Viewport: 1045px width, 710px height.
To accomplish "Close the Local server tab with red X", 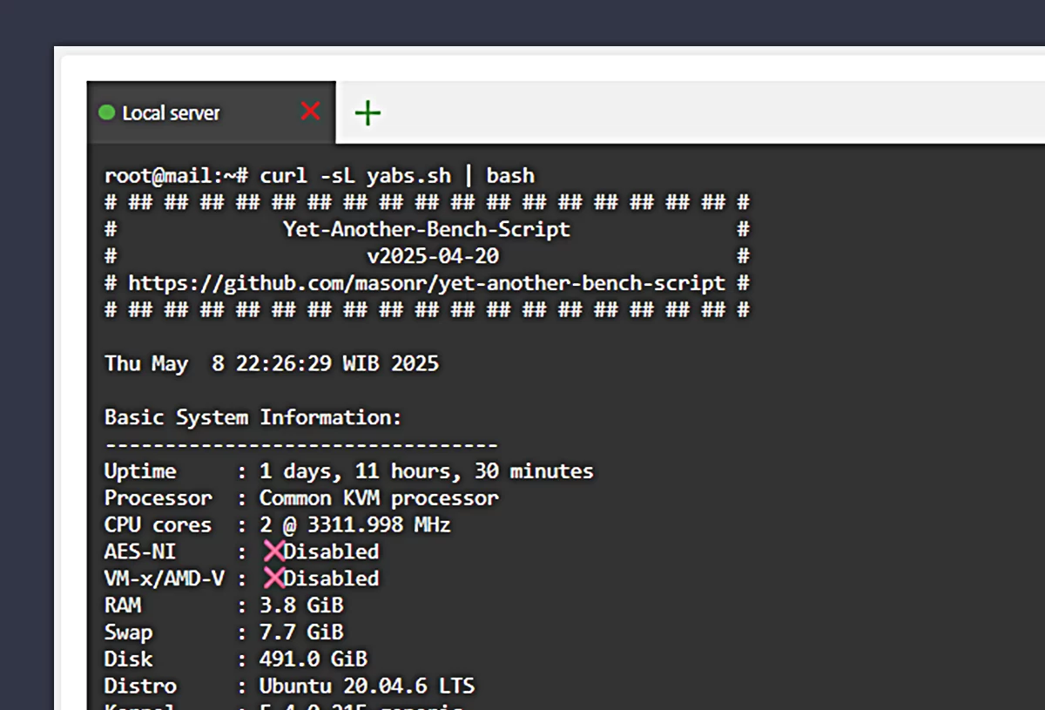I will click(310, 112).
